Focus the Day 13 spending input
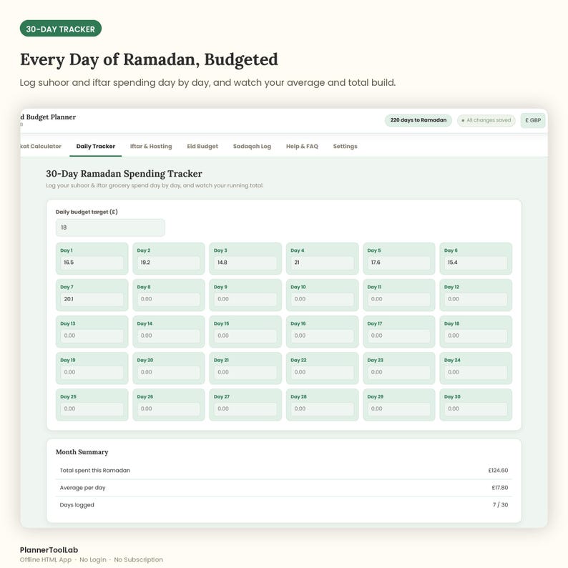568x568 pixels. (92, 336)
